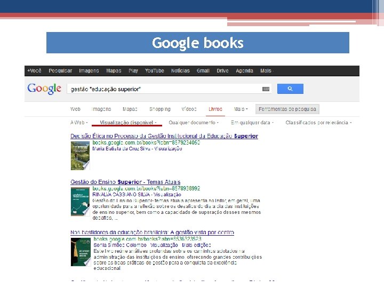
Task: Switch to the Vídeos results tab
Action: pyautogui.click(x=189, y=109)
